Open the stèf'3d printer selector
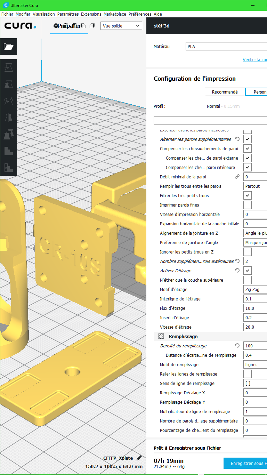Viewport: 267px width, 475px height. tap(207, 26)
